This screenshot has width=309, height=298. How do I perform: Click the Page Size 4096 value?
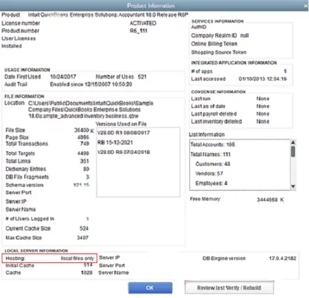click(x=83, y=137)
